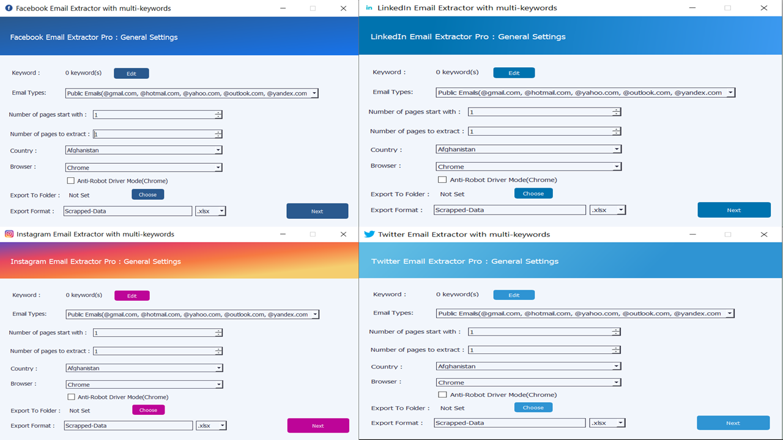Focus Scrapped-Data filename field in Facebook window

pyautogui.click(x=128, y=211)
